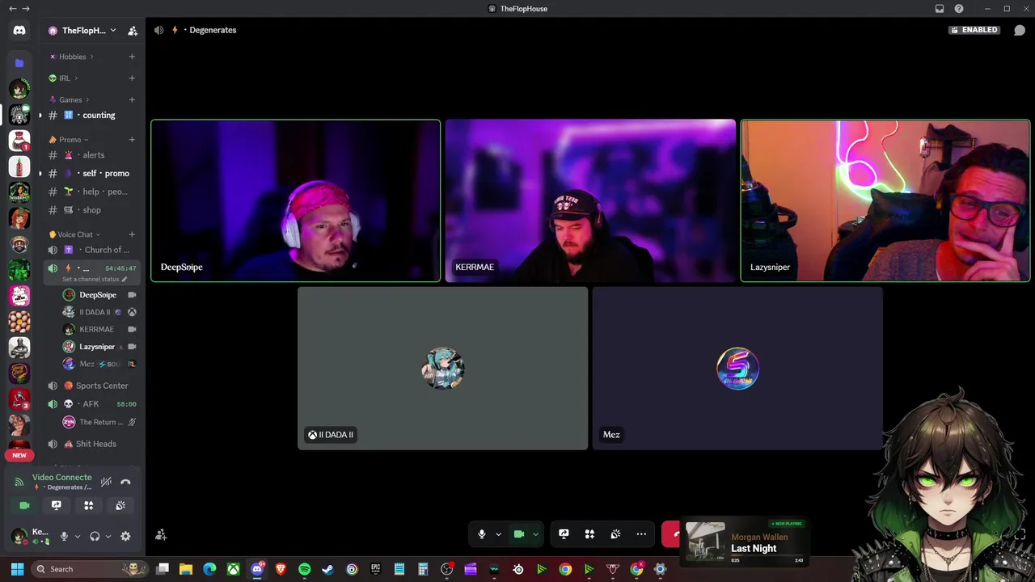
Task: Open Spotify from Windows taskbar
Action: (x=304, y=569)
